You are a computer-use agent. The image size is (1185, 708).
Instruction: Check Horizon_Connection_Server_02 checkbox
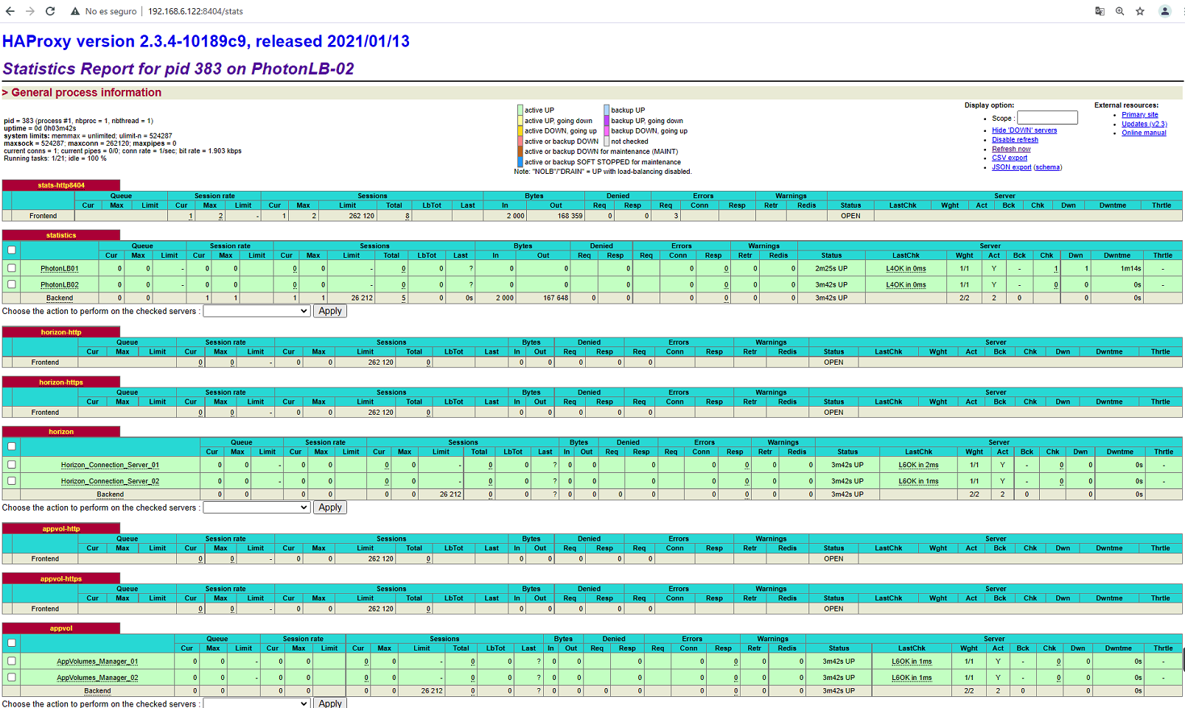click(x=12, y=481)
